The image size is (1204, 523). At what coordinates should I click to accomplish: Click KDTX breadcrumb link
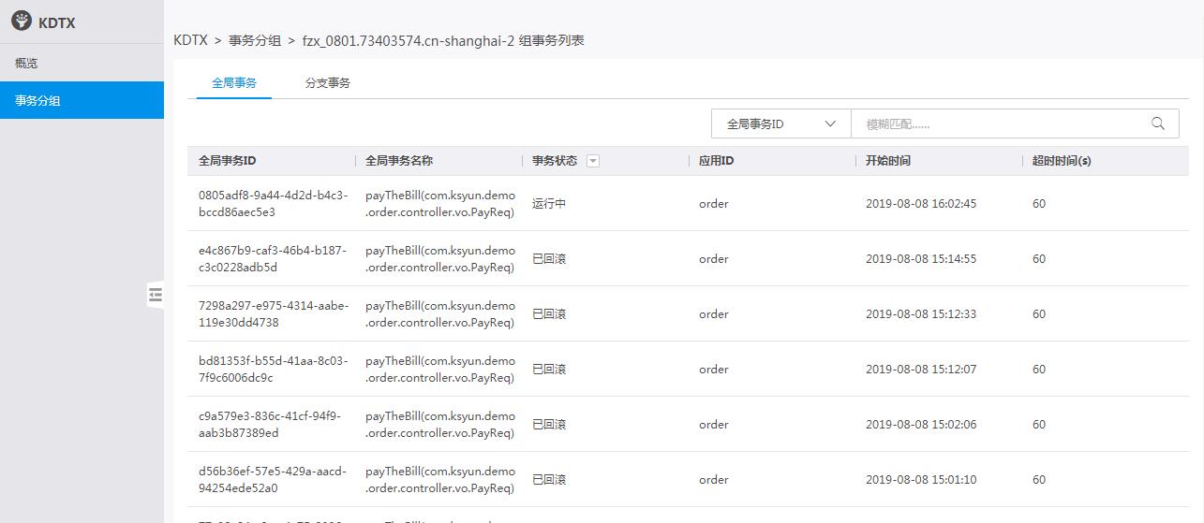click(x=191, y=40)
